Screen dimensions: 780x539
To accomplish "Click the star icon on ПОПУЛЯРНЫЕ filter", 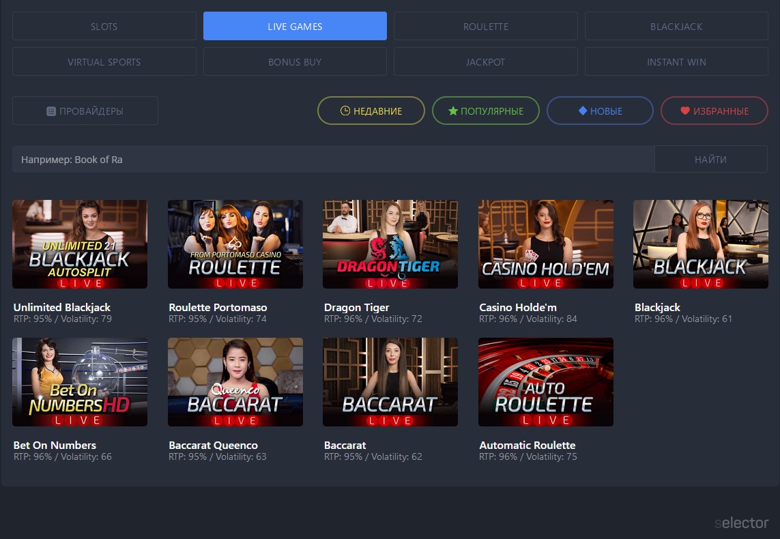I will point(452,111).
